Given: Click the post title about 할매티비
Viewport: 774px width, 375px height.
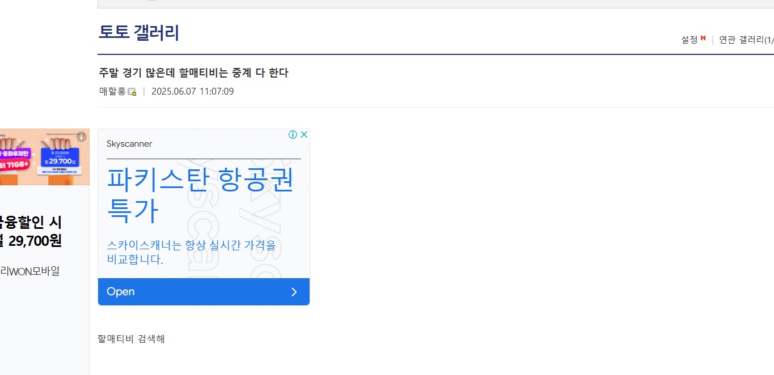Looking at the screenshot, I should pyautogui.click(x=193, y=73).
